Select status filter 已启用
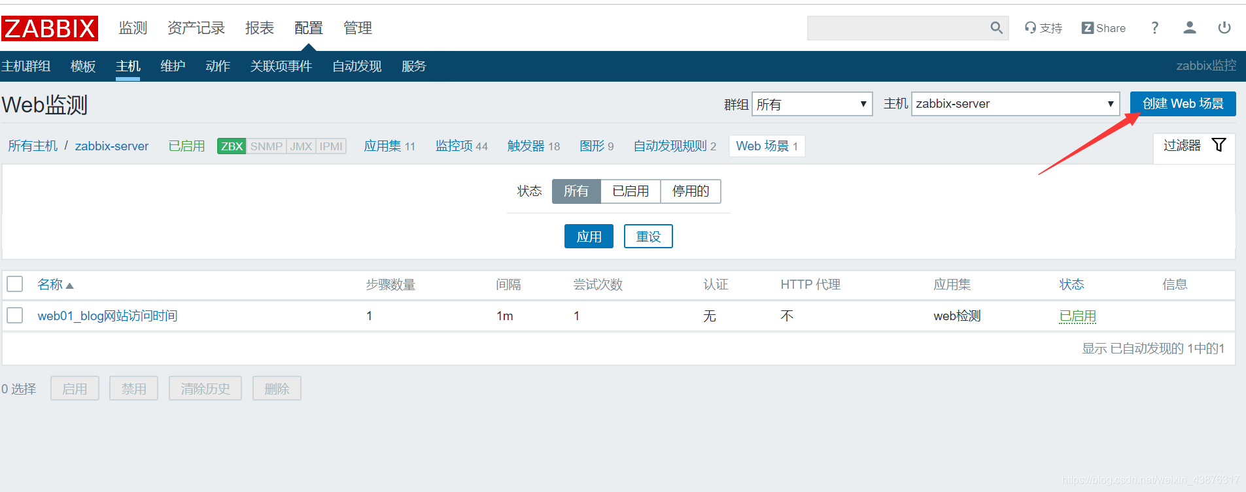Viewport: 1246px width, 492px height. (x=631, y=191)
